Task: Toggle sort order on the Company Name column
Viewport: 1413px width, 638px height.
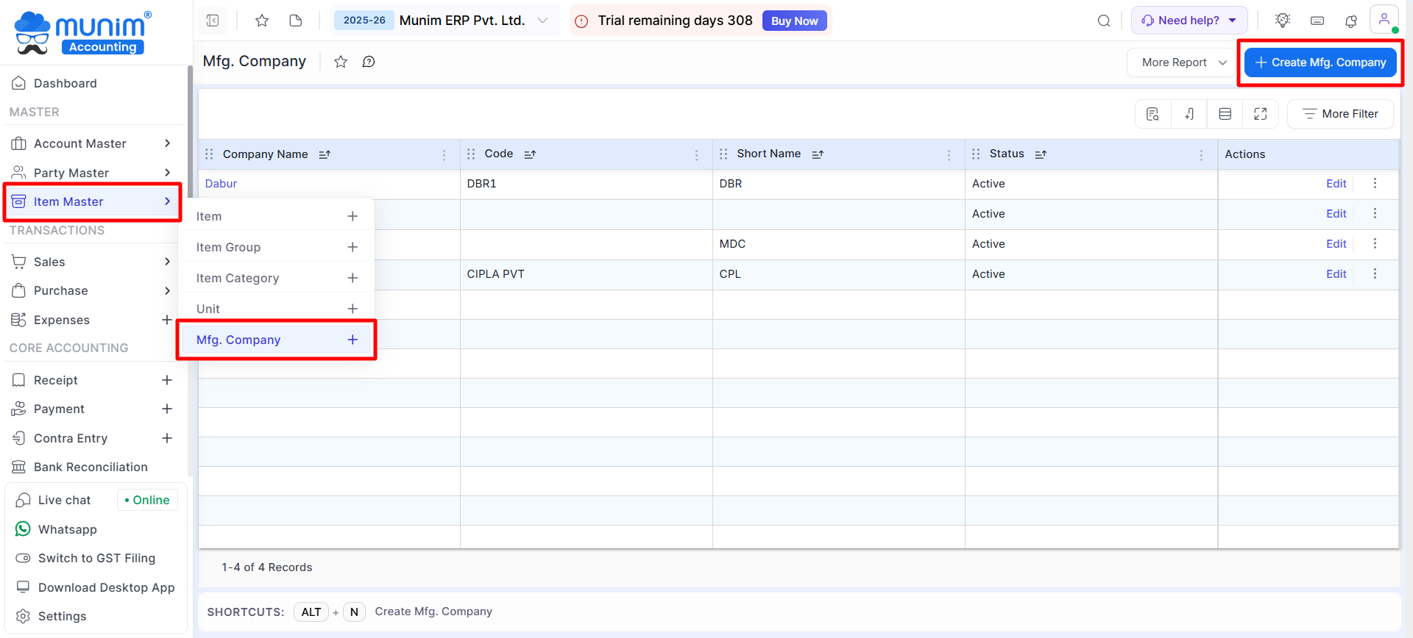Action: point(325,154)
